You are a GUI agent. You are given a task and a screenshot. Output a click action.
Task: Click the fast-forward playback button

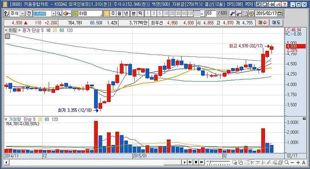[x=201, y=163]
